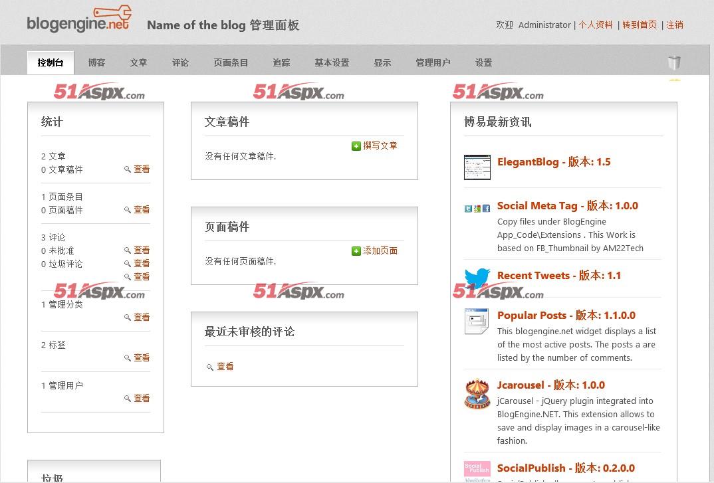Click the 注销 logout link
The height and width of the screenshot is (483, 714).
point(675,25)
